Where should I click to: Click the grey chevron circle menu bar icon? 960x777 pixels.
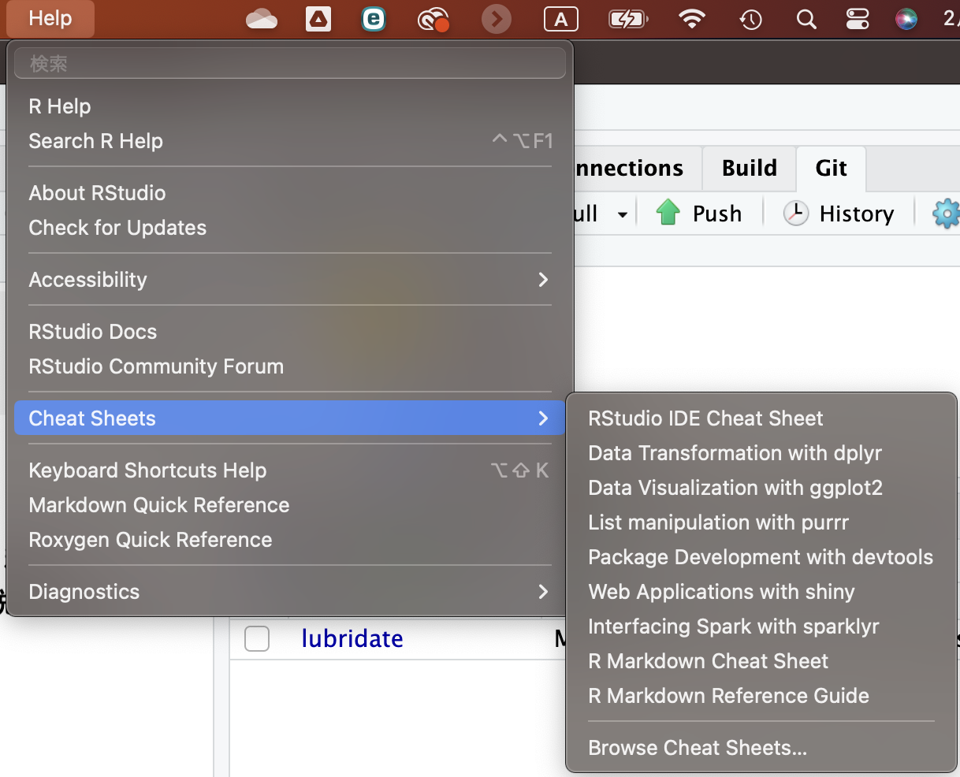tap(497, 19)
